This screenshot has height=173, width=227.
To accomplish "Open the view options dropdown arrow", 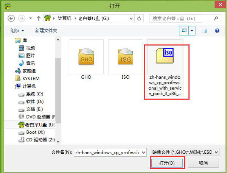I will click(x=192, y=30).
